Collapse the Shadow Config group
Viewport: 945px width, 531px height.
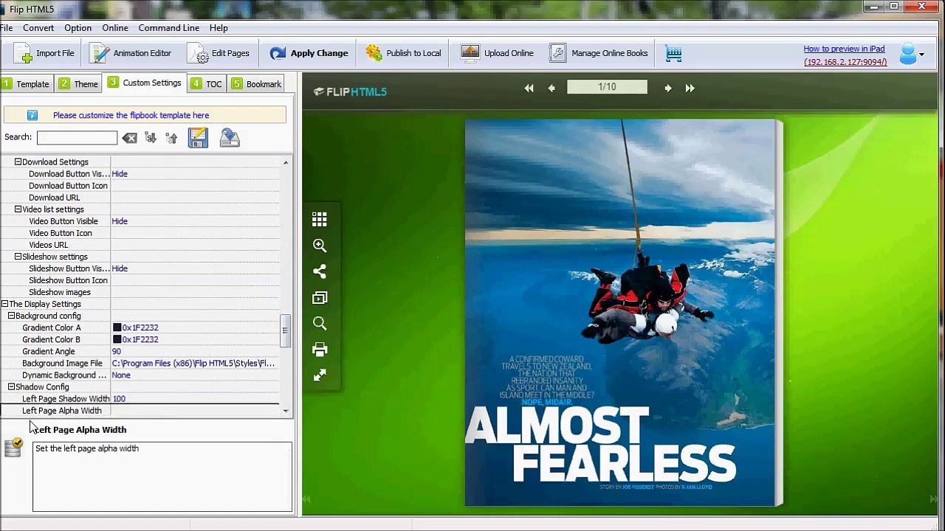[11, 386]
